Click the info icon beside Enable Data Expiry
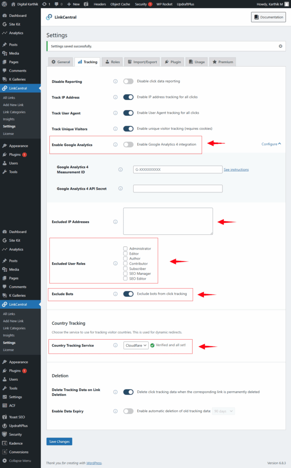 115,411
